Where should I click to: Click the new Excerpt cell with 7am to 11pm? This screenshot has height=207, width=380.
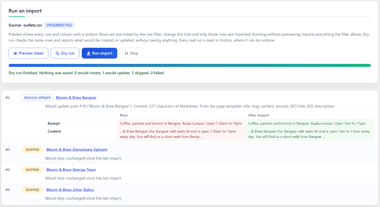point(310,123)
